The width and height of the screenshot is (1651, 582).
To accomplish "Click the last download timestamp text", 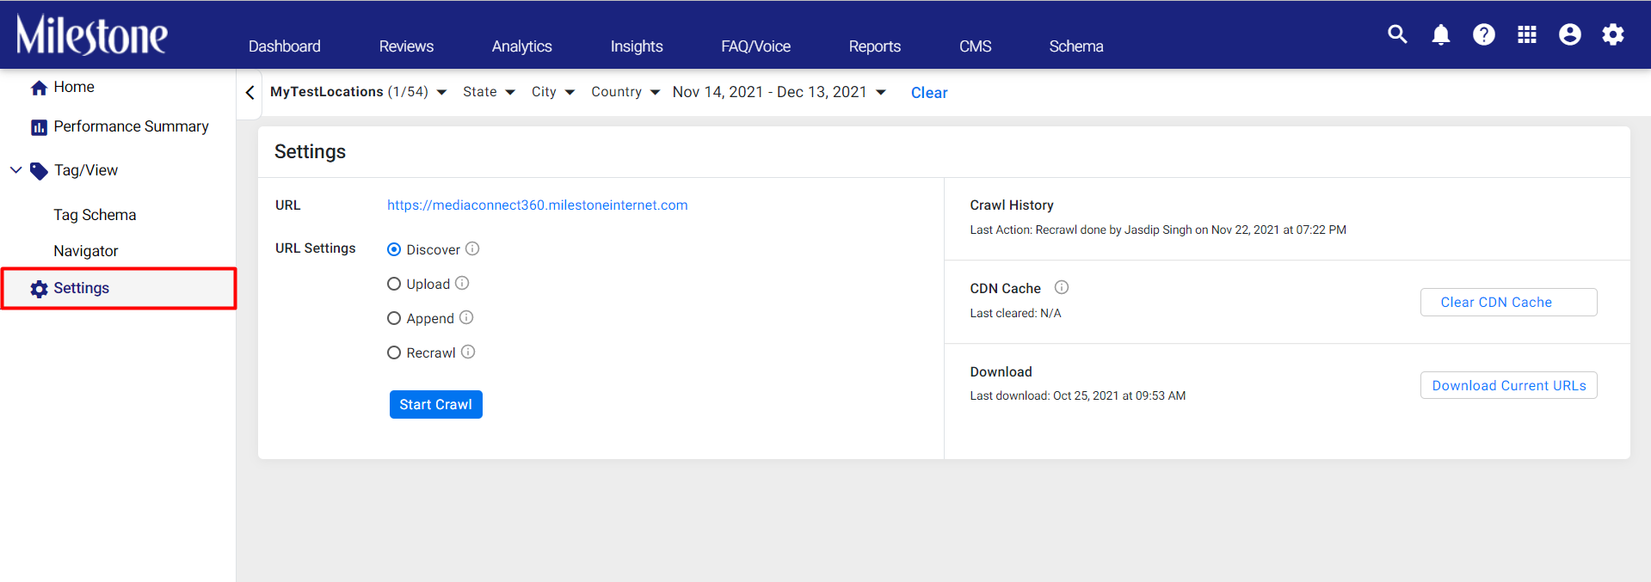I will click(1078, 395).
